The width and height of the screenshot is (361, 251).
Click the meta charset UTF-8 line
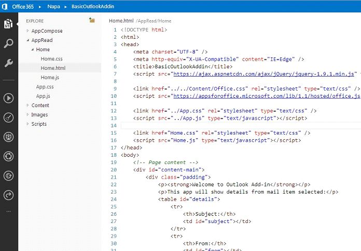click(x=170, y=52)
